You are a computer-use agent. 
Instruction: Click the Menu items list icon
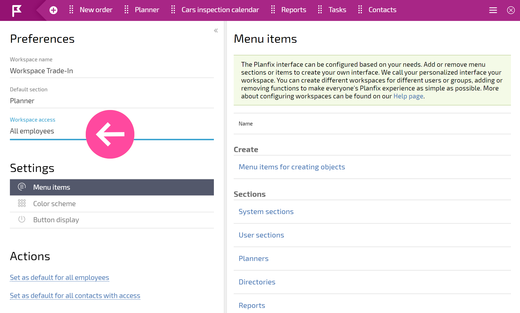point(22,187)
